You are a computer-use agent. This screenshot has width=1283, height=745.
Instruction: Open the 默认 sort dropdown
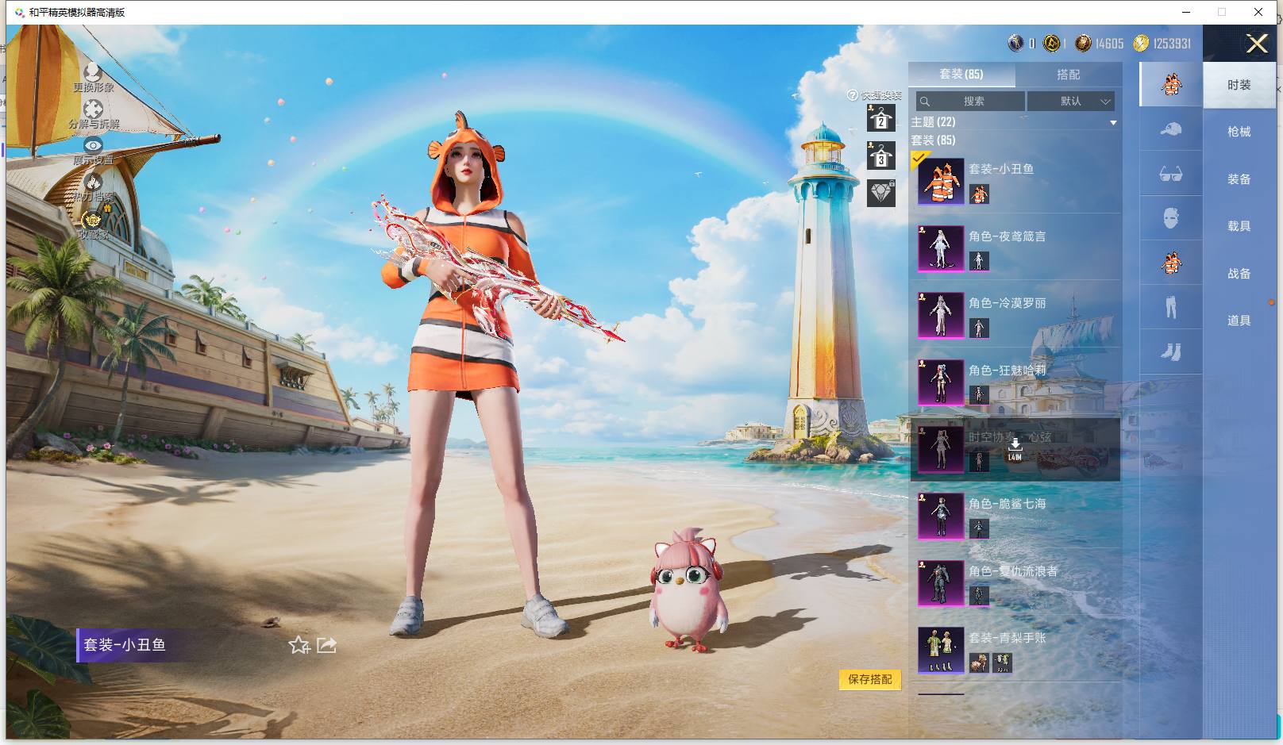[x=1071, y=101]
